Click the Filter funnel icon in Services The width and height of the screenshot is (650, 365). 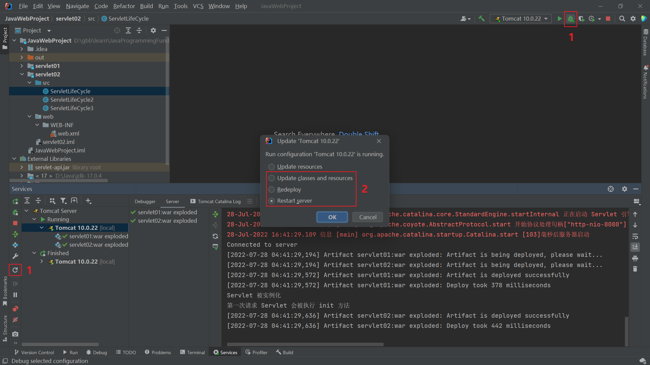click(x=63, y=201)
